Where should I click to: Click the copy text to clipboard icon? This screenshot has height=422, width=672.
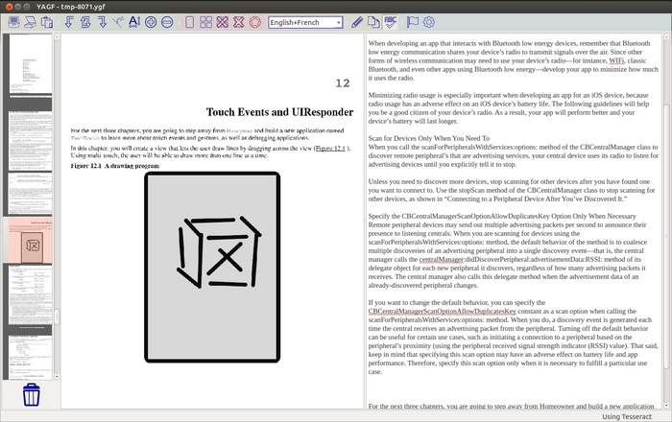pyautogui.click(x=373, y=22)
